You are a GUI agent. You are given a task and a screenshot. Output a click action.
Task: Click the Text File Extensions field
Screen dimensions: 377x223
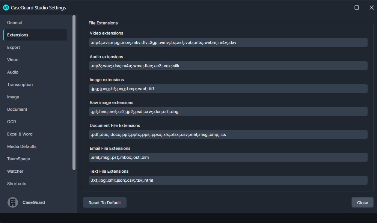[x=228, y=180]
